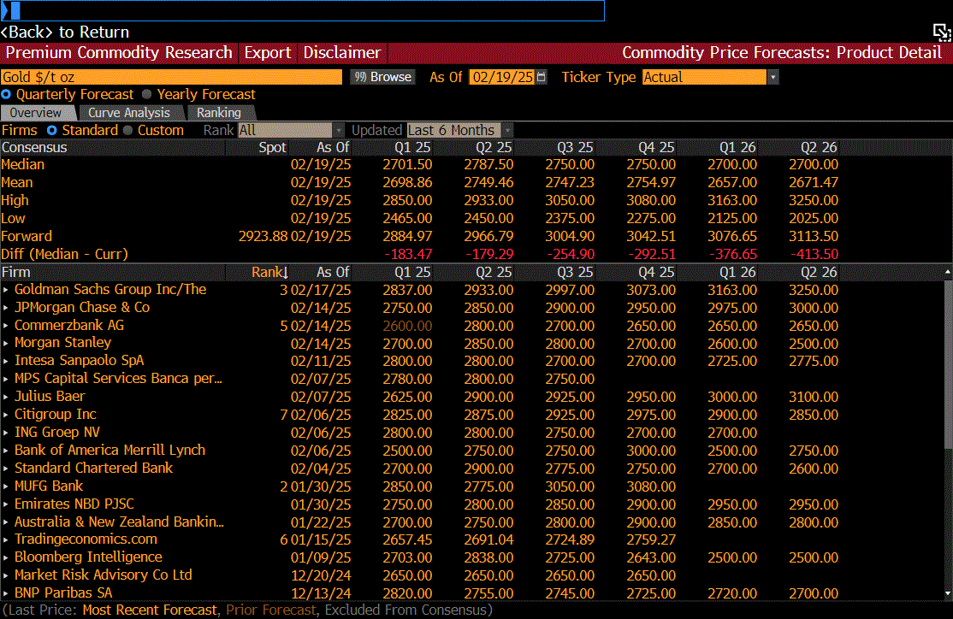Viewport: 953px width, 619px height.
Task: Expand the Emirates NBD PJSC row
Action: pos(5,504)
